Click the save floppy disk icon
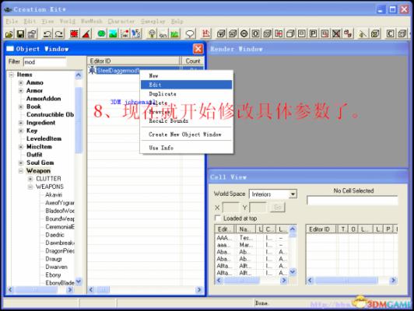Image resolution: width=414 pixels, height=311 pixels. click(x=20, y=33)
